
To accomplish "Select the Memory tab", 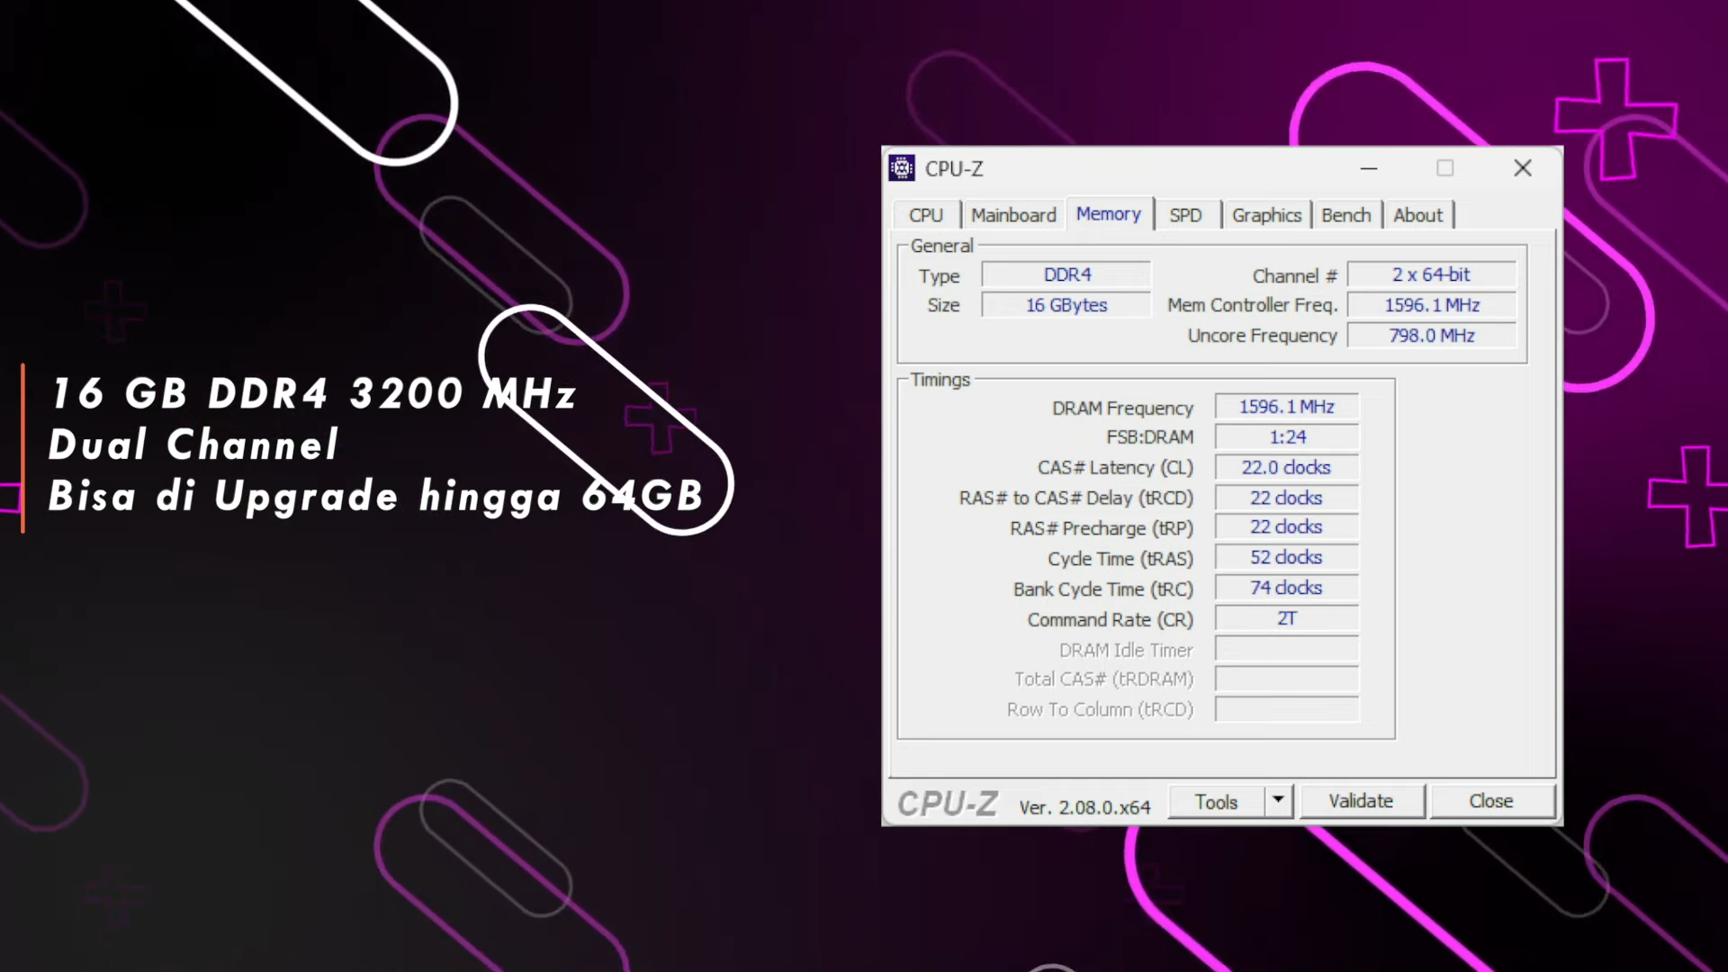I will (x=1108, y=214).
